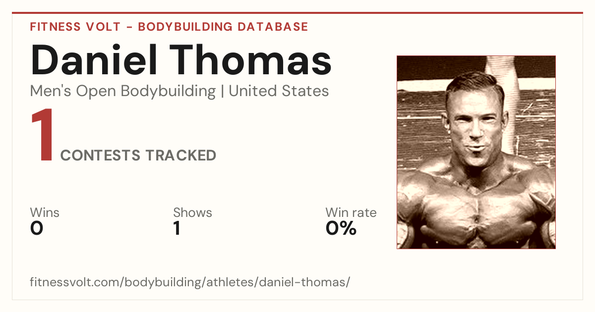Open the fitnessvolt.com athlete URL
The height and width of the screenshot is (312, 595).
click(190, 282)
